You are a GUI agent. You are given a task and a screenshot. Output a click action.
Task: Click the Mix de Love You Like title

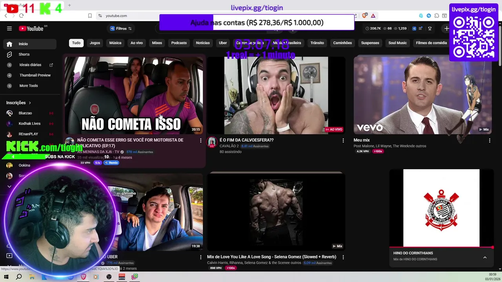click(271, 257)
